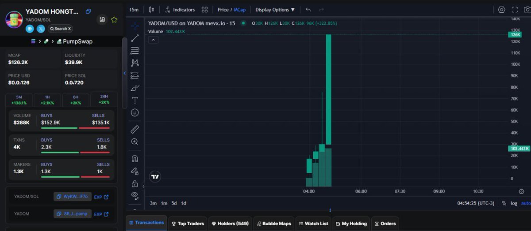
Task: Open the emoji icons tool
Action: click(135, 113)
